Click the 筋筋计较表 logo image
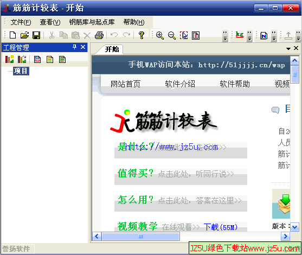Screen dimensions: 302x255 tap(164, 122)
